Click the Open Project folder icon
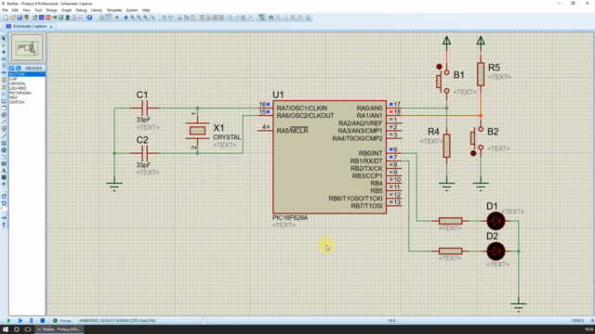Viewport: 595px width, 334px height. [x=13, y=18]
